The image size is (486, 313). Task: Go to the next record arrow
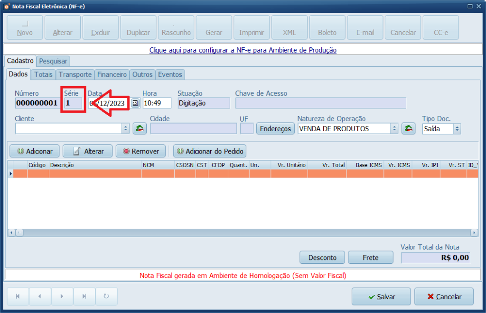coord(62,296)
